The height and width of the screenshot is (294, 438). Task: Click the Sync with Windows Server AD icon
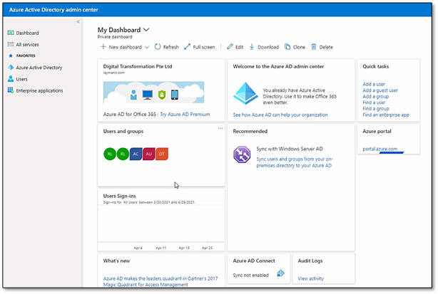(x=242, y=154)
